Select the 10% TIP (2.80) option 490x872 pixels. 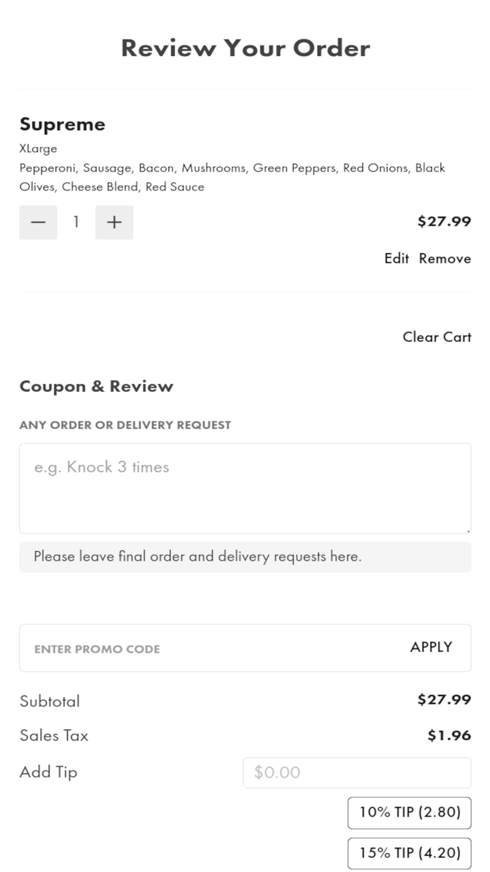click(409, 812)
